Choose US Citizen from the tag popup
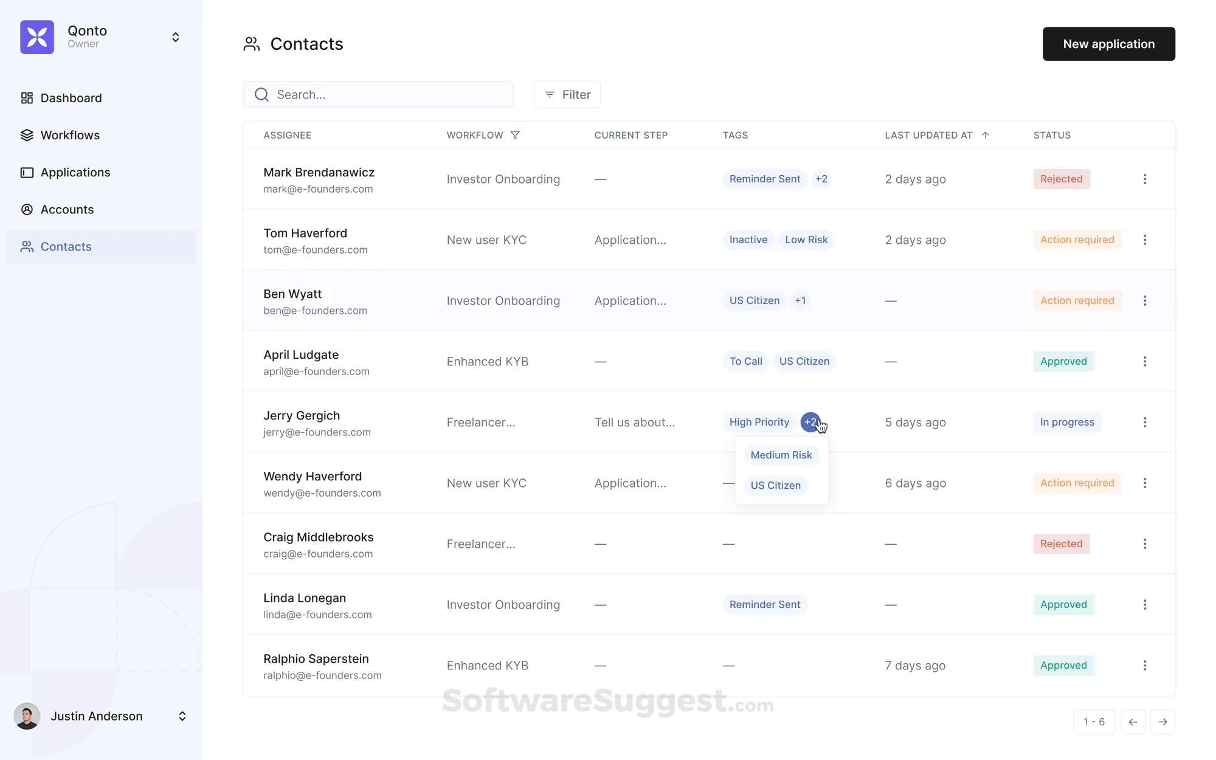Viewport: 1216px width, 760px height. coord(775,485)
